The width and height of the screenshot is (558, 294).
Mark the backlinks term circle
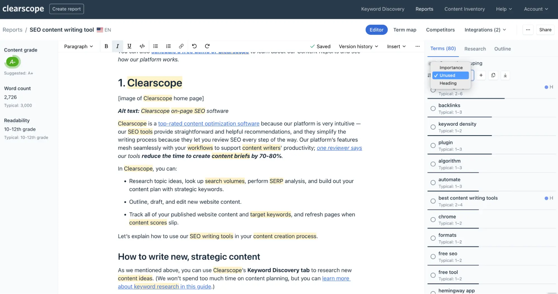pos(433,108)
